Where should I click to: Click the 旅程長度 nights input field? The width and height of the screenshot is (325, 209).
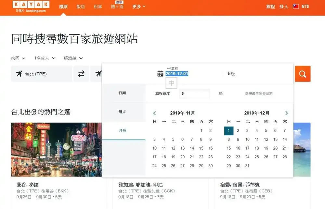pyautogui.click(x=194, y=94)
